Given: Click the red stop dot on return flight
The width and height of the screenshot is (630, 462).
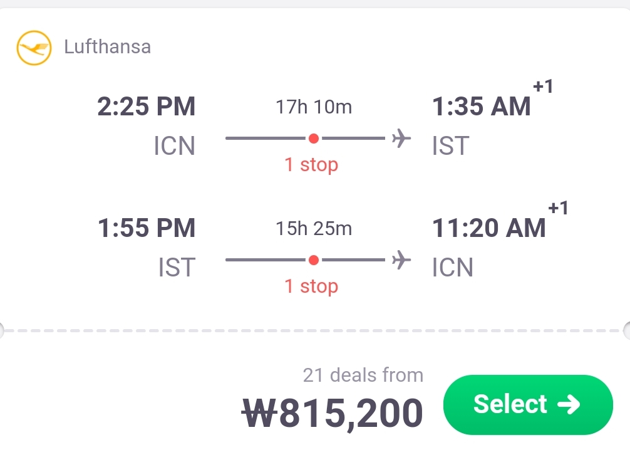Looking at the screenshot, I should point(314,260).
